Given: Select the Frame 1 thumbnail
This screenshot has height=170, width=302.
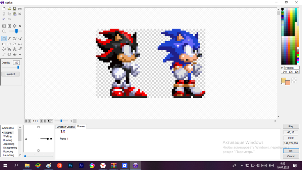Looking at the screenshot, I should coord(63,132).
